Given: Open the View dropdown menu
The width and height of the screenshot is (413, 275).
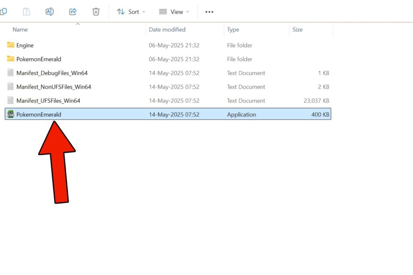Looking at the screenshot, I should [174, 12].
